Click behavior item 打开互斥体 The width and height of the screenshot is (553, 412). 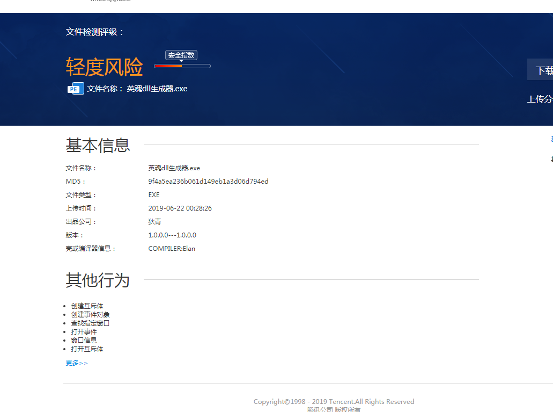(x=87, y=349)
